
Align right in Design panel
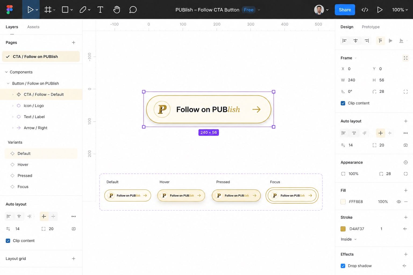click(x=367, y=41)
